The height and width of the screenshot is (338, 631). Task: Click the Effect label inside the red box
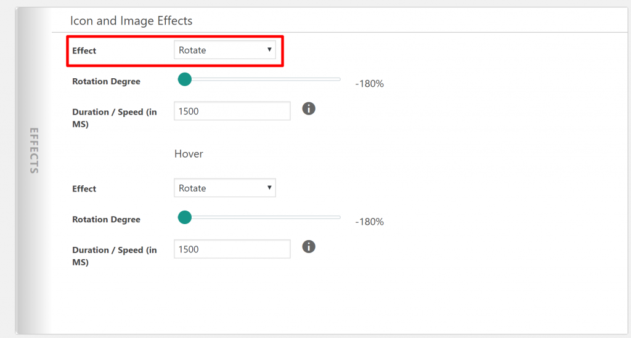(84, 50)
